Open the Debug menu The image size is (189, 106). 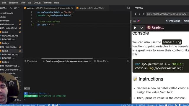(37, 3)
